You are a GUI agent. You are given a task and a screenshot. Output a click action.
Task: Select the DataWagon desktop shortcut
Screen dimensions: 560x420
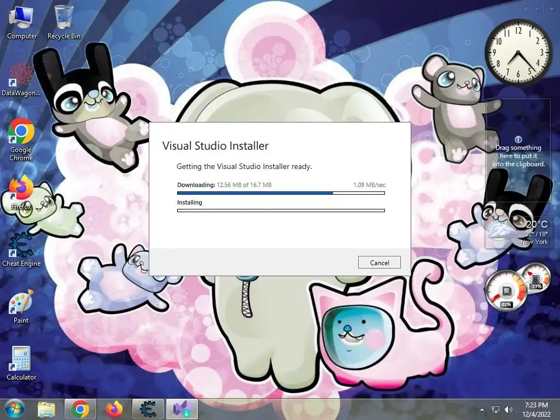click(x=21, y=80)
